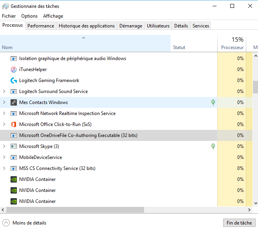The image size is (258, 230).
Task: Click the Microsoft Skype process icon
Action: pyautogui.click(x=14, y=146)
